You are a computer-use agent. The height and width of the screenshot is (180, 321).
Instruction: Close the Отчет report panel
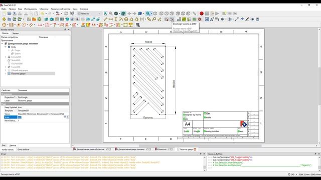[x=204, y=154]
